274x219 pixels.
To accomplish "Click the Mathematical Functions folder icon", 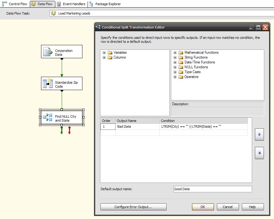I will coord(181,52).
